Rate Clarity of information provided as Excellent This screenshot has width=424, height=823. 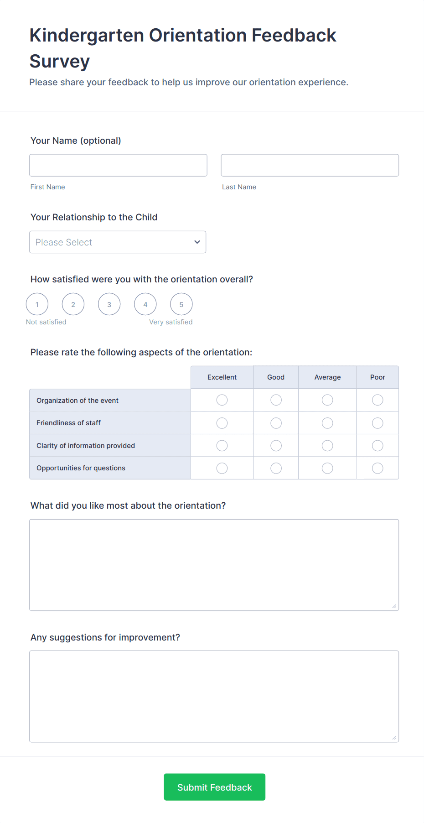point(222,445)
